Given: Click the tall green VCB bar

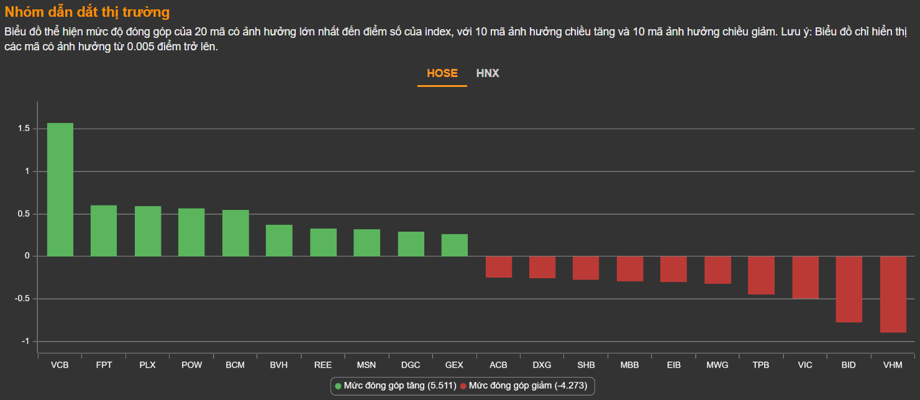Looking at the screenshot, I should click(60, 189).
